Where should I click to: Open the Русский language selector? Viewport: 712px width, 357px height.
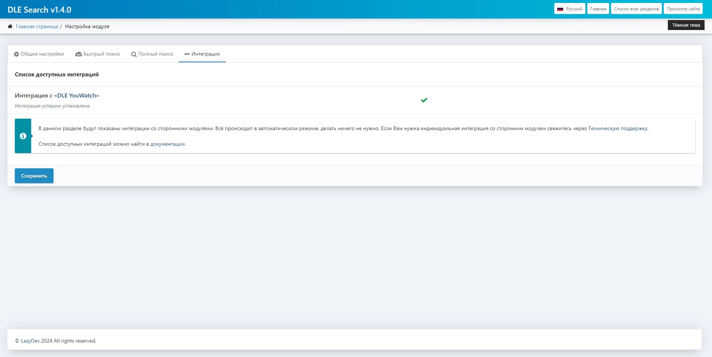point(569,9)
